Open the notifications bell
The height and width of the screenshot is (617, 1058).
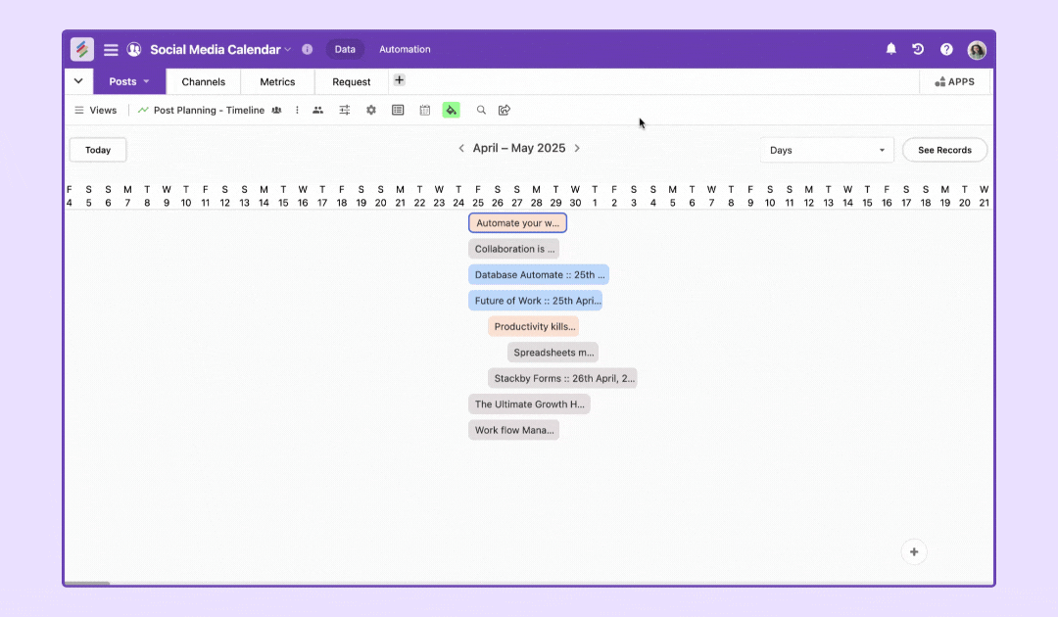pyautogui.click(x=890, y=49)
